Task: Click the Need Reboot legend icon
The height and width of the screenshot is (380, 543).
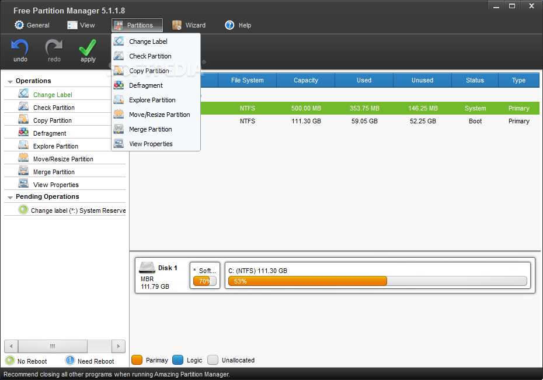Action: coord(70,361)
